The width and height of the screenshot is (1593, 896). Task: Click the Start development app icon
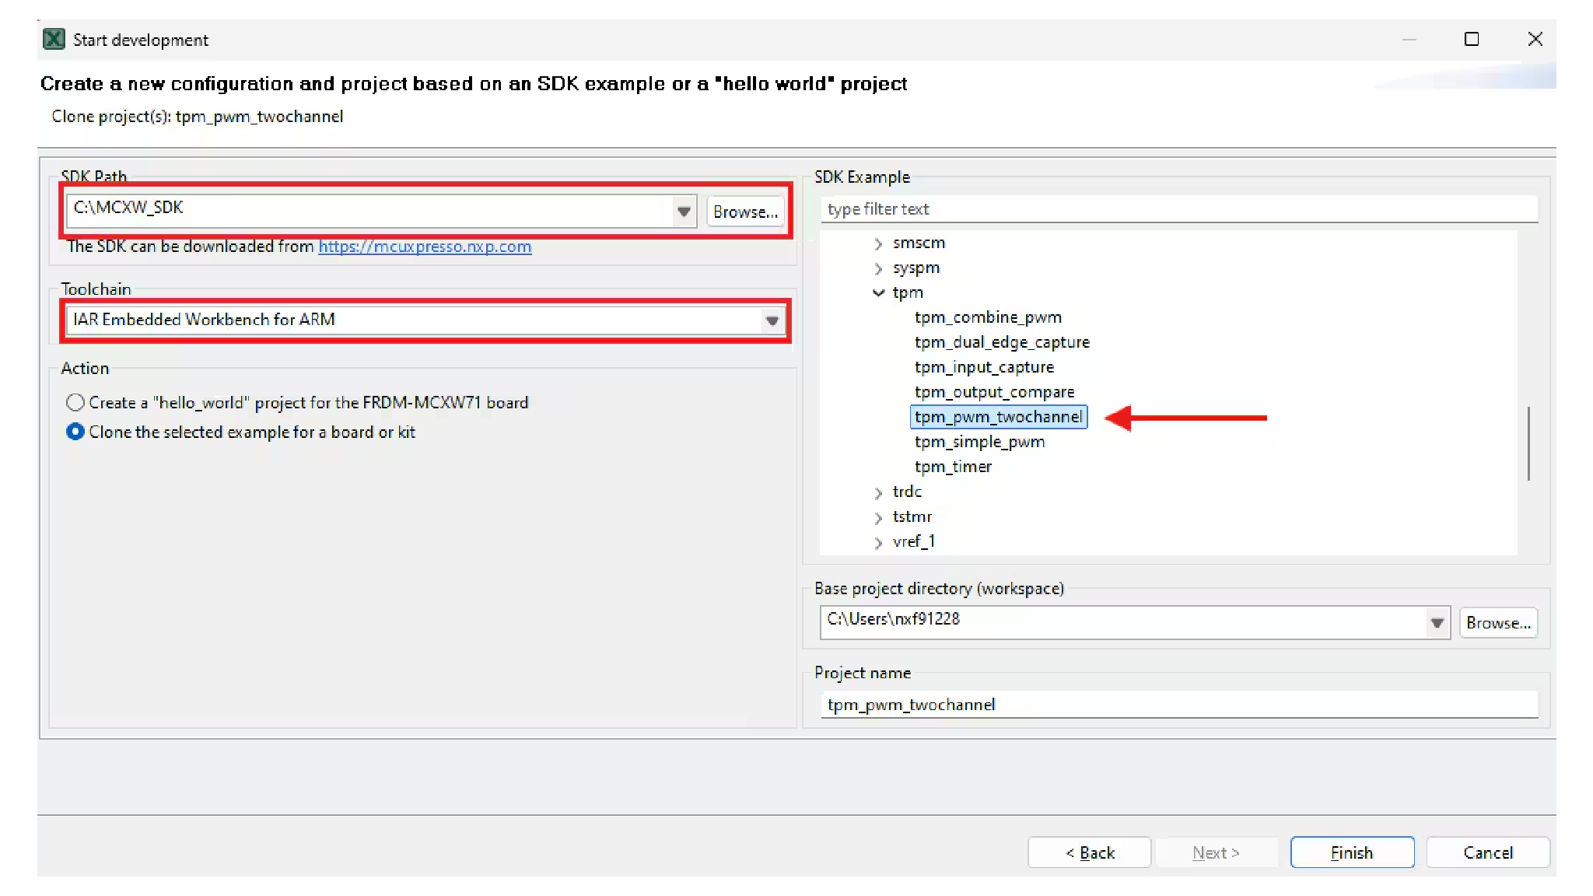click(54, 39)
